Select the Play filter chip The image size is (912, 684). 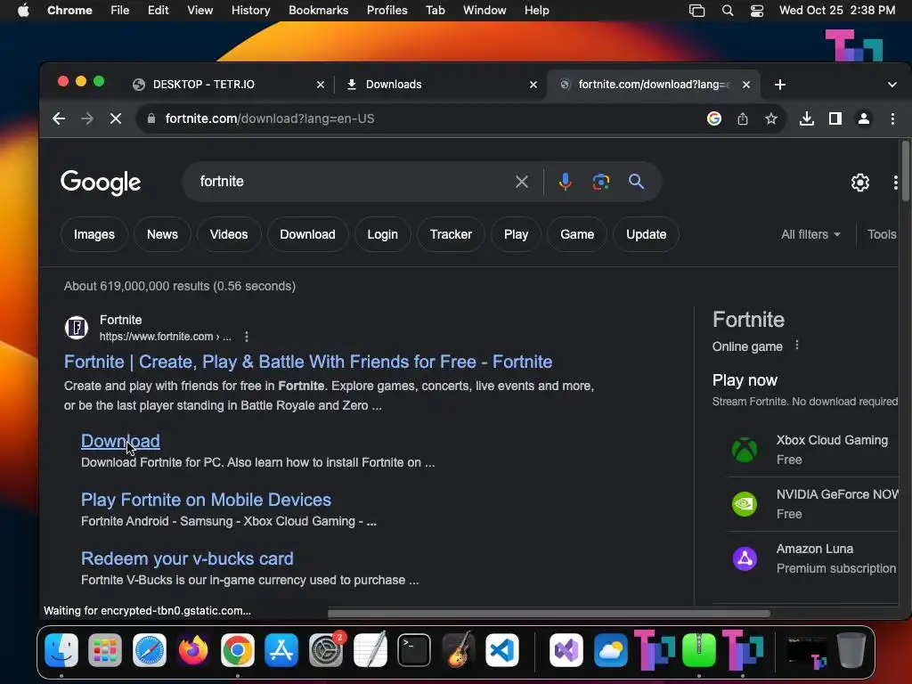pos(516,234)
